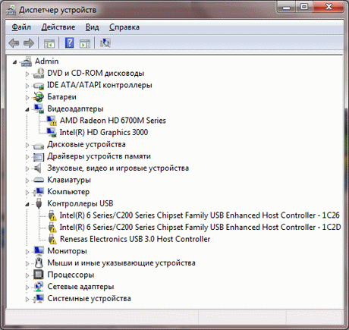Click the Процессоры chip icon
Screen dimensions: 349x330
[39, 275]
